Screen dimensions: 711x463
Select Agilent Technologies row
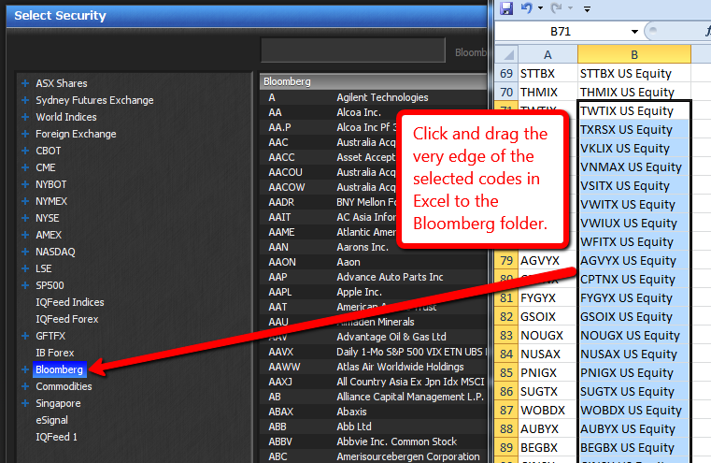tap(373, 97)
